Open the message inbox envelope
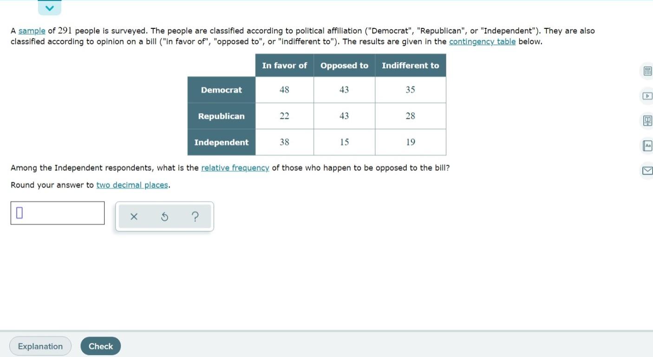 tap(647, 170)
